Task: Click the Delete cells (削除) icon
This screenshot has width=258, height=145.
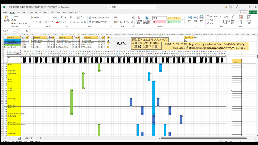Action: 196,18
